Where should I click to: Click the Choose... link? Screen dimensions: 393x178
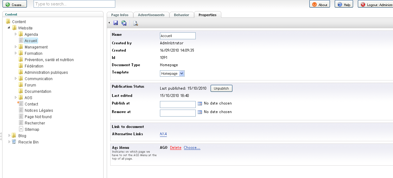point(192,148)
